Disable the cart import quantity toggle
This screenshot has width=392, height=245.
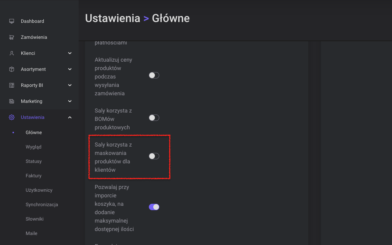click(x=154, y=207)
